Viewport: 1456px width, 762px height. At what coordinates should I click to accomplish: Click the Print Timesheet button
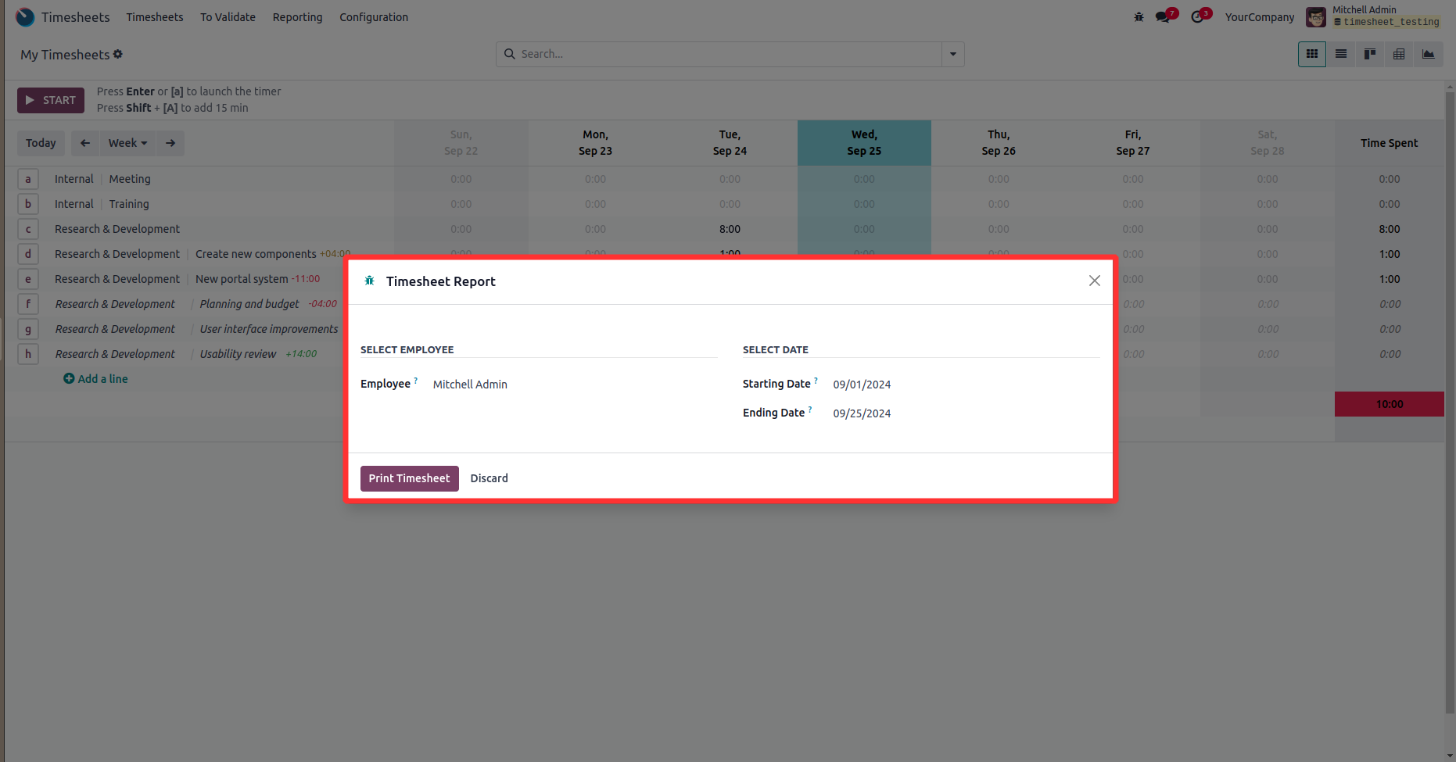click(x=409, y=478)
